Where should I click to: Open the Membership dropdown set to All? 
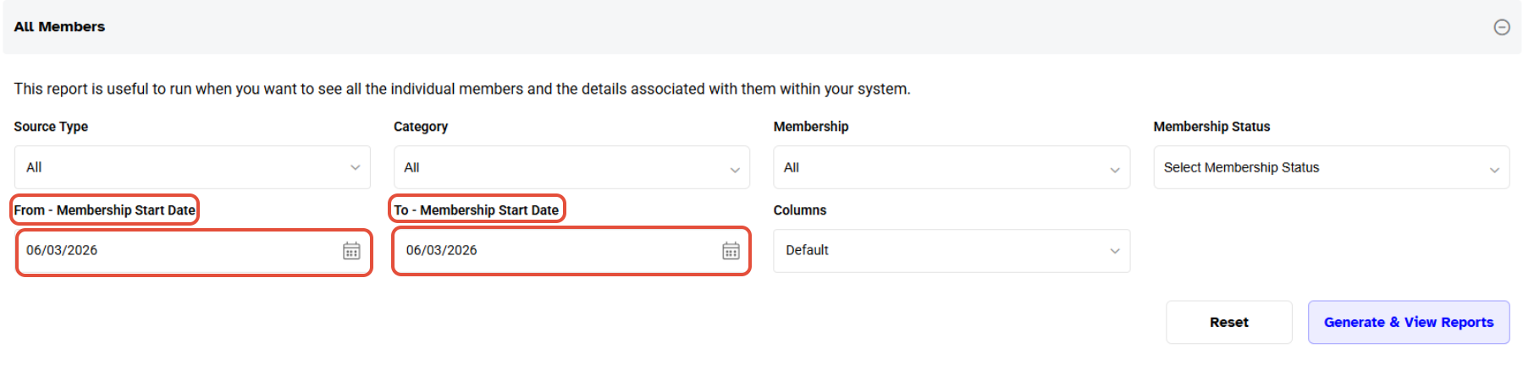tap(951, 167)
